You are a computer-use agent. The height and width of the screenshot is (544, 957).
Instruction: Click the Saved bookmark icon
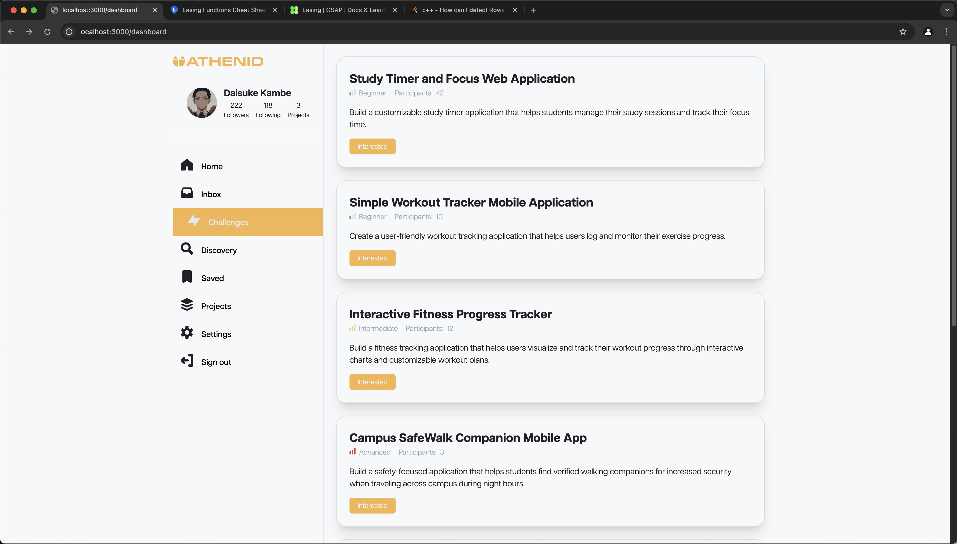pos(187,277)
